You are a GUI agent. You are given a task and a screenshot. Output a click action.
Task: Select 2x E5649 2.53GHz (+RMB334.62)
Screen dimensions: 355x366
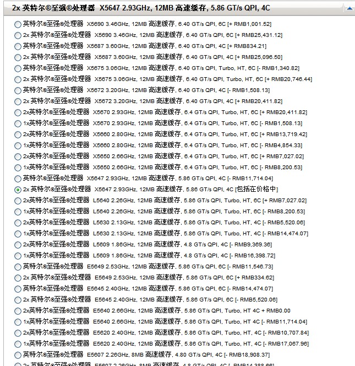pos(18,278)
